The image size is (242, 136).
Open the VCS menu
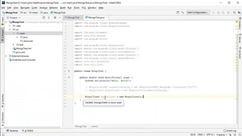pyautogui.click(x=84, y=8)
